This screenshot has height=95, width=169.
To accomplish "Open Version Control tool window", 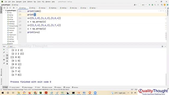I will click(15, 87).
